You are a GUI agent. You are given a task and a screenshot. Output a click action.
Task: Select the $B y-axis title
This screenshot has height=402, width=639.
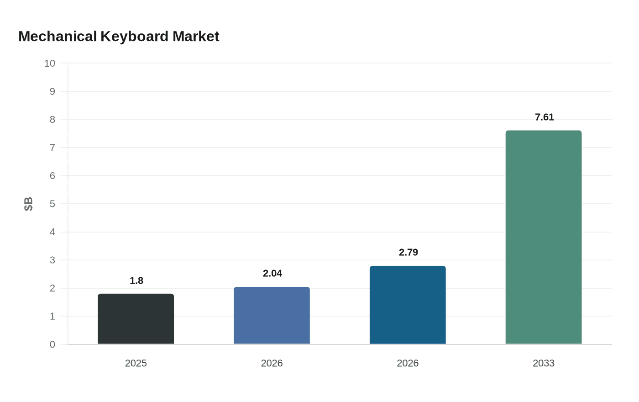28,204
